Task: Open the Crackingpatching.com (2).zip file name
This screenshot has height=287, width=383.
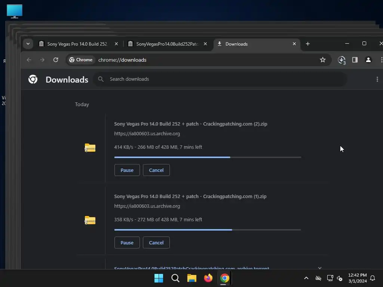Action: point(190,124)
